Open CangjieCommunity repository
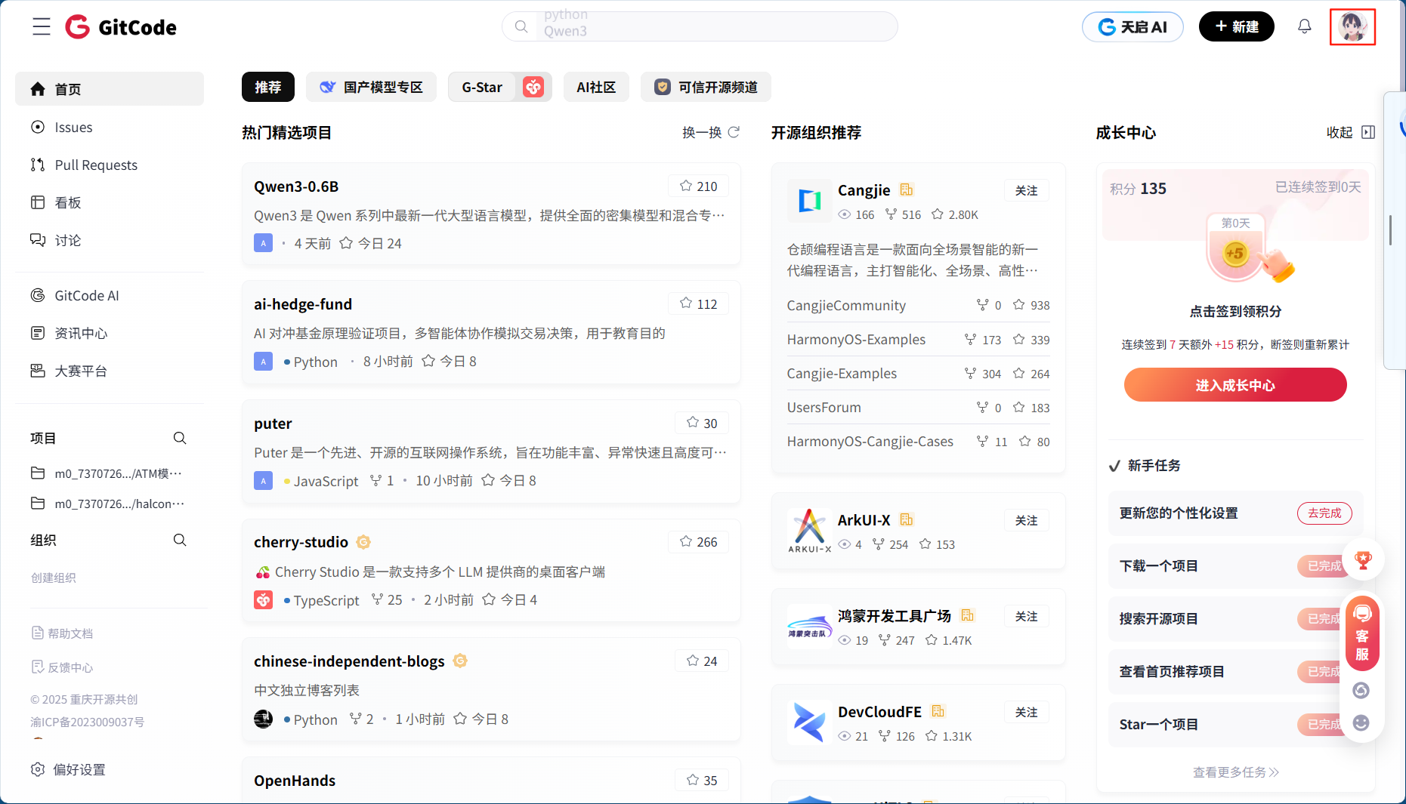This screenshot has height=804, width=1406. pyautogui.click(x=846, y=305)
